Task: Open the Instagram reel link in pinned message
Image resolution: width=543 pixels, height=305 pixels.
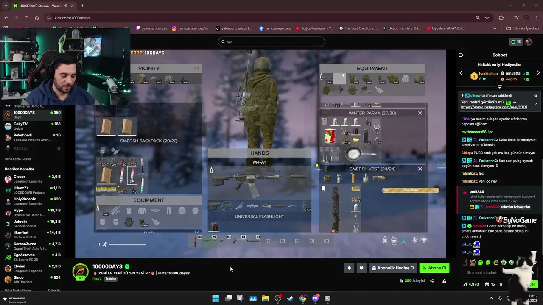Action: pyautogui.click(x=495, y=108)
